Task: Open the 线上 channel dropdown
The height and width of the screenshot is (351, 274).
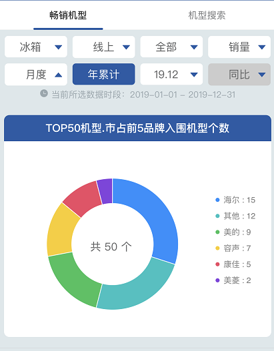Action: tap(104, 47)
